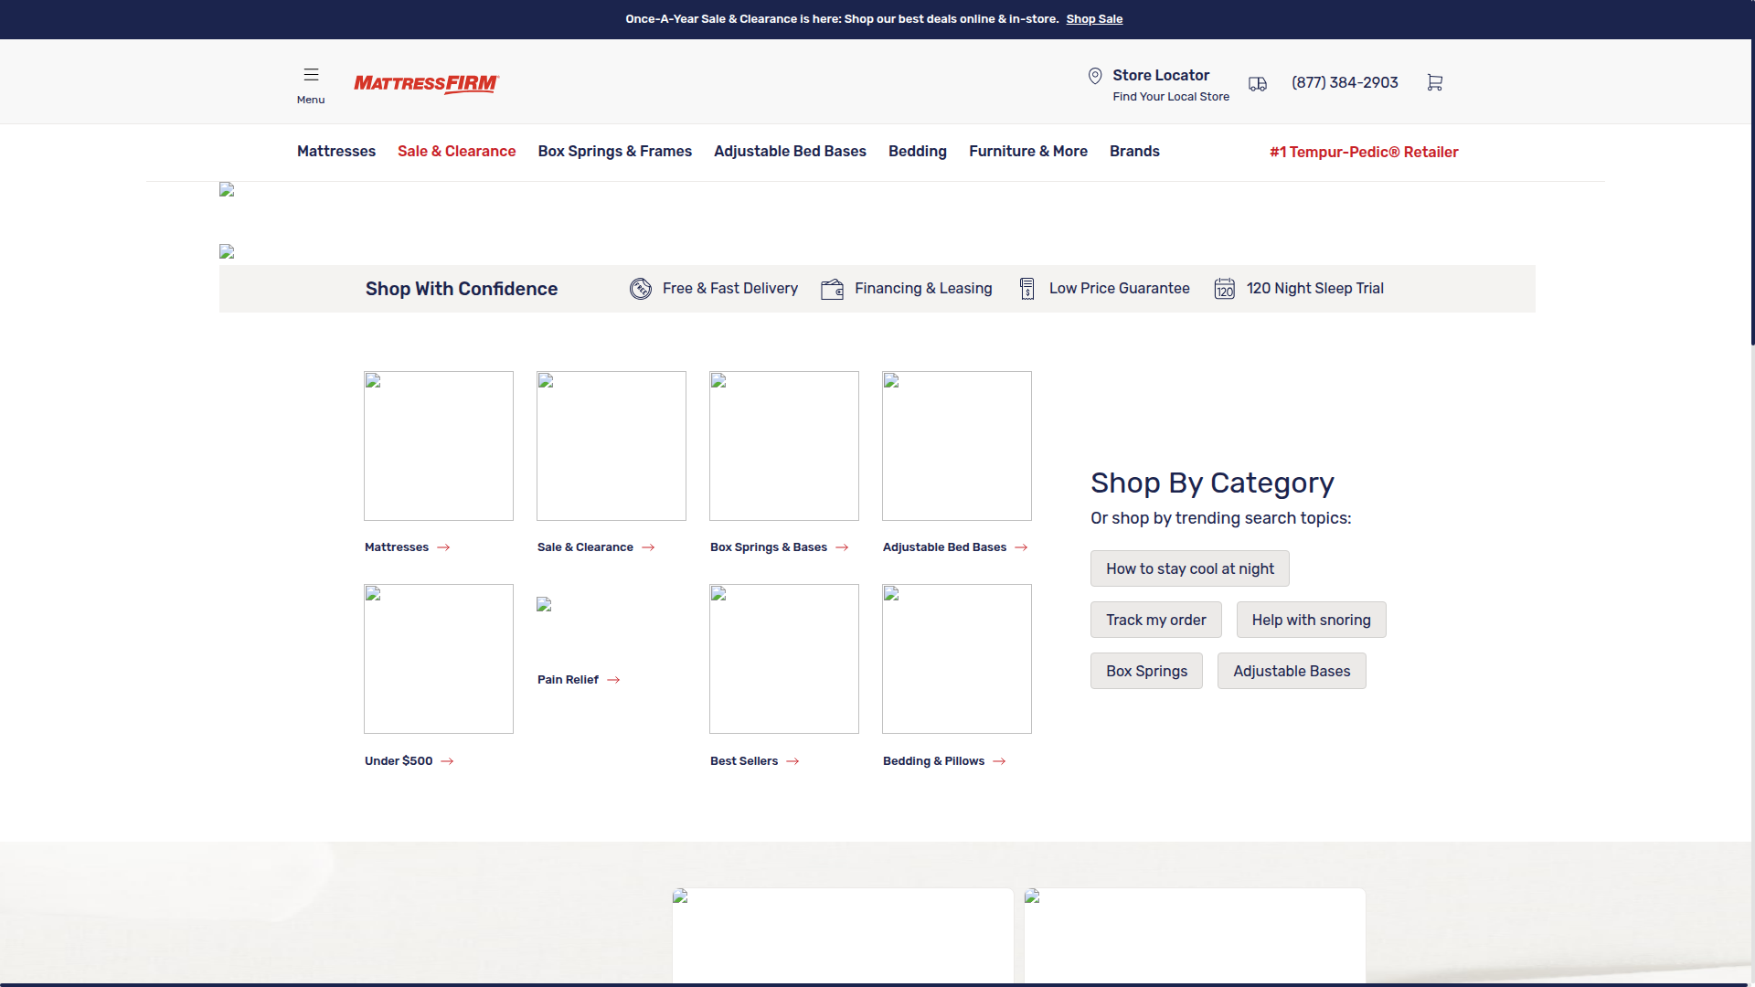Click the Low Price Guarantee tag icon
Viewport: 1755px width, 987px height.
[1027, 288]
